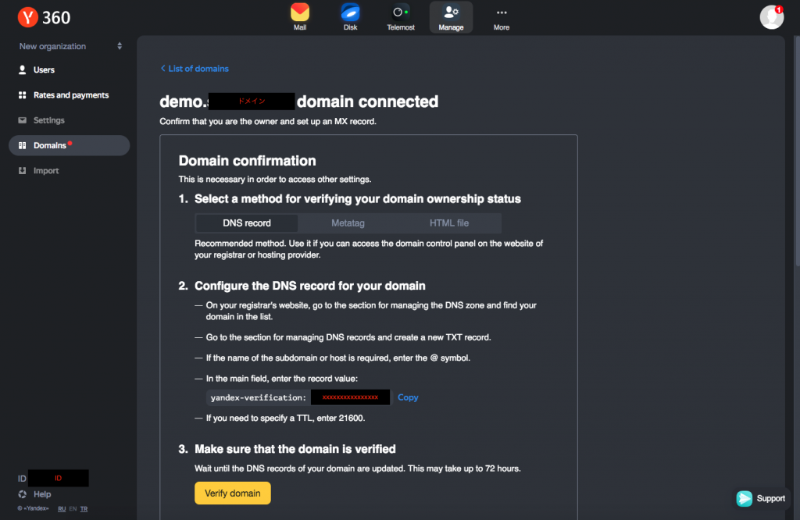
Task: Open the Manage admin icon
Action: [451, 12]
